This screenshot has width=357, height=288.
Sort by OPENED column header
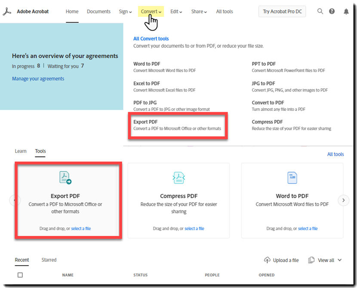[x=266, y=275]
